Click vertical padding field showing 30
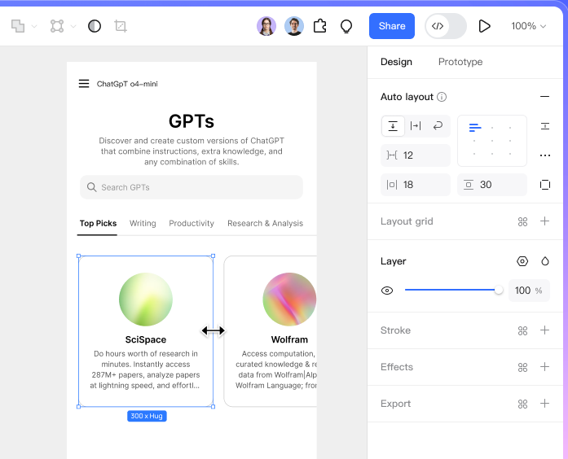 pyautogui.click(x=492, y=185)
